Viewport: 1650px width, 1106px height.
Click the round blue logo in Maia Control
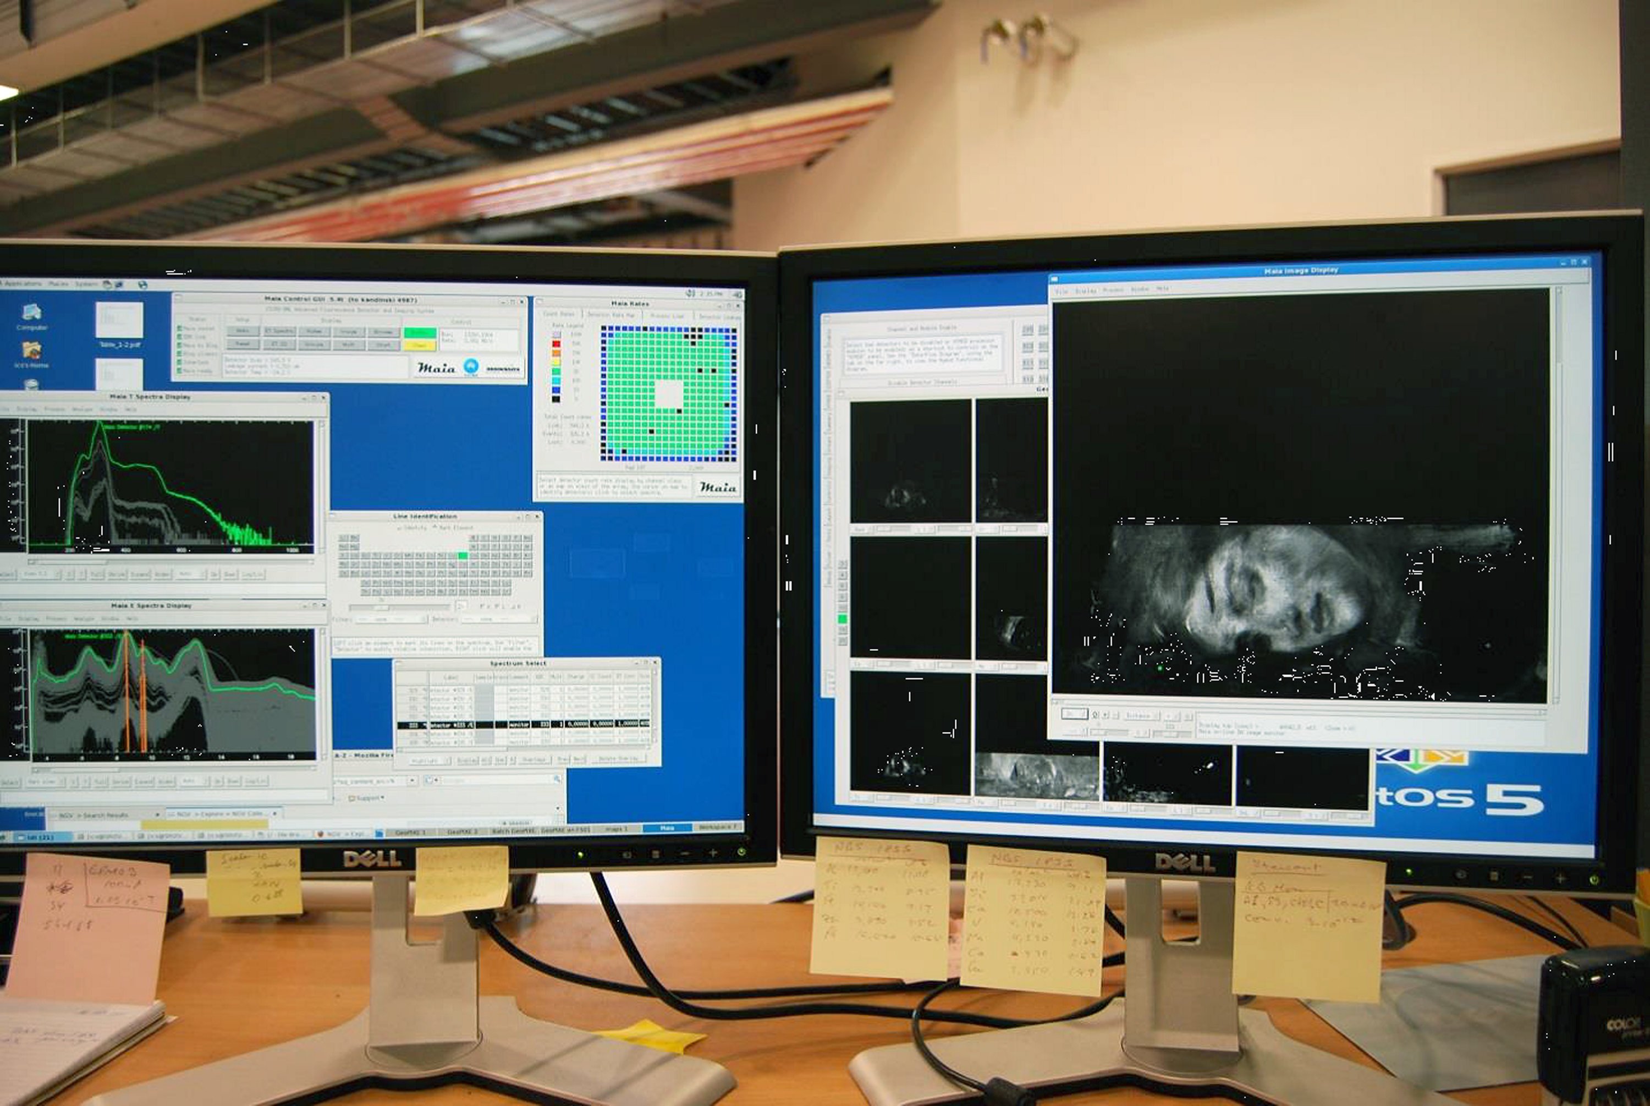pos(471,365)
